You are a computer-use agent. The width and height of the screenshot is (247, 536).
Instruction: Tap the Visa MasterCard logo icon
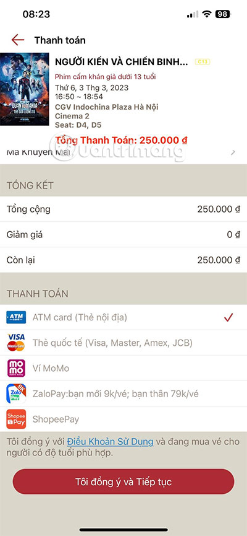click(x=16, y=343)
